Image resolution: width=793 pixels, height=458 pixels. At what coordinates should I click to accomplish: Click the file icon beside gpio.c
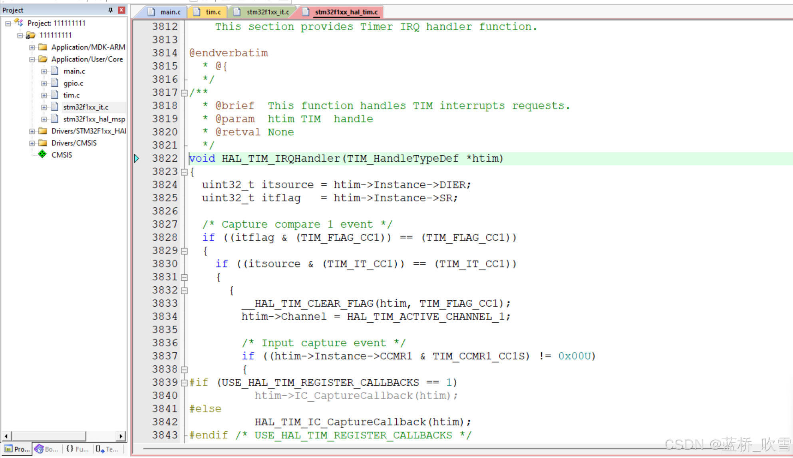coord(55,83)
